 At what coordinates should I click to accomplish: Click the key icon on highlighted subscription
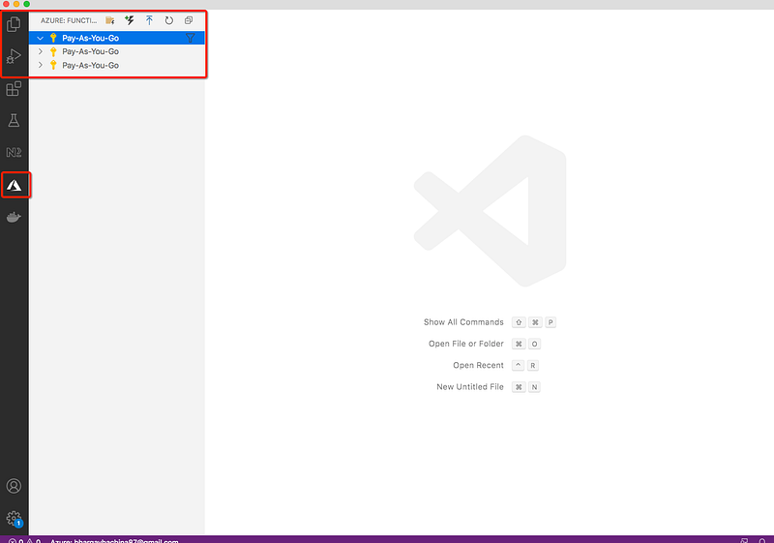53,38
